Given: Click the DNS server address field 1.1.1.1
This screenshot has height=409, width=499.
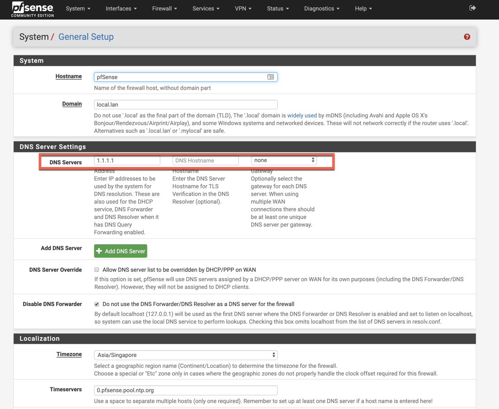Looking at the screenshot, I should tap(127, 161).
